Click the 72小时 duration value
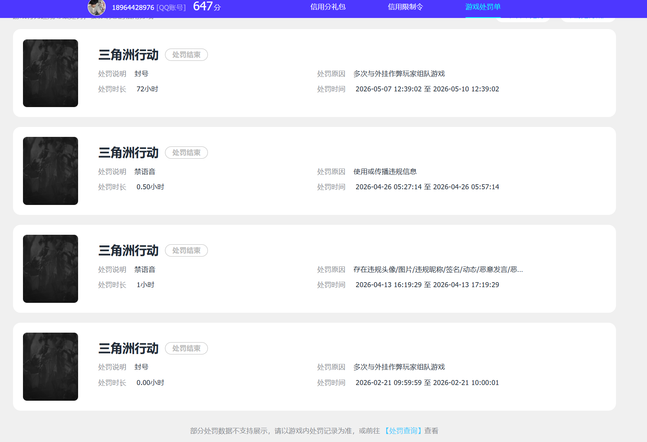647x442 pixels. [x=147, y=89]
